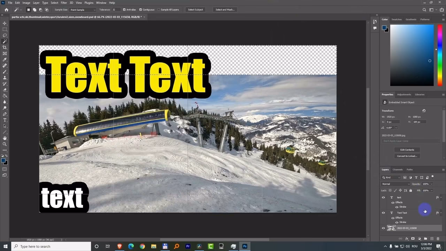Choose the Type tool in the toolbar
Image resolution: width=446 pixels, height=251 pixels.
tap(5, 120)
